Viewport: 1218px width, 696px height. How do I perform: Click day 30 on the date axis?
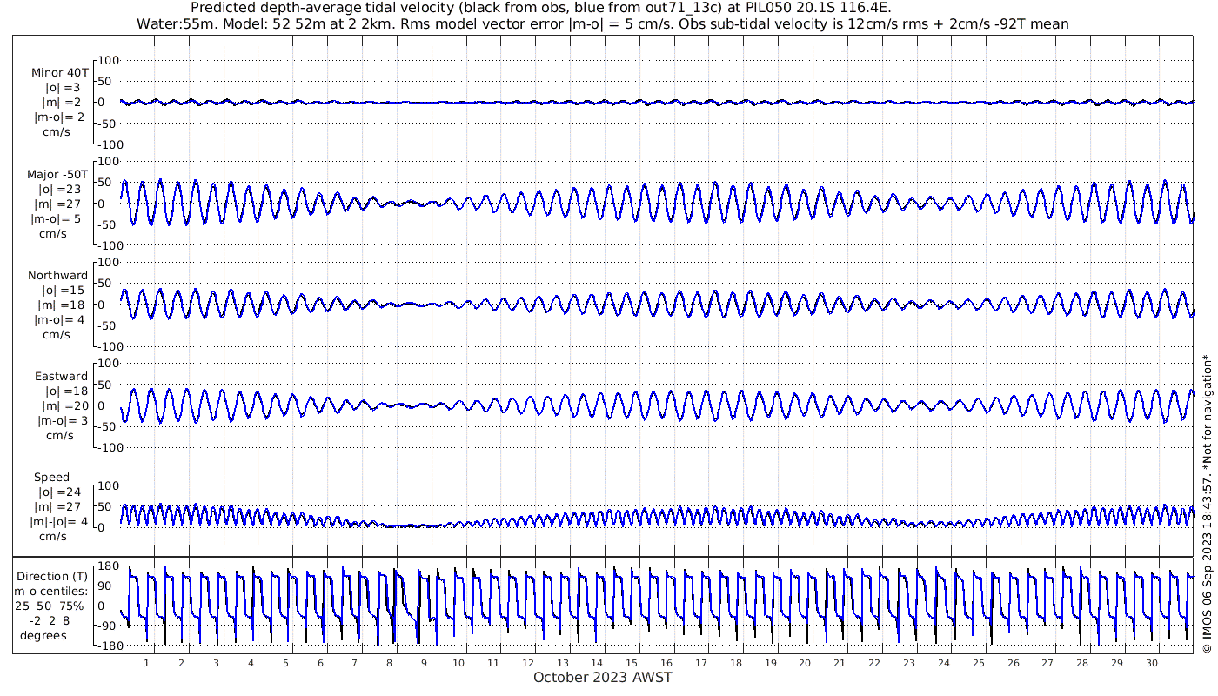coord(1151,663)
